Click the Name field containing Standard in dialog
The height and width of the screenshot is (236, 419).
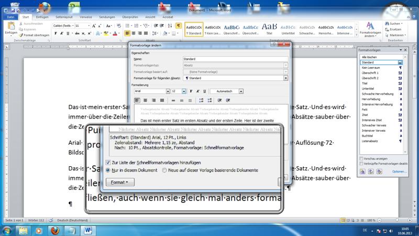tap(235, 59)
